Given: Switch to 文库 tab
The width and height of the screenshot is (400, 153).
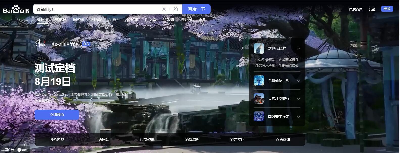Looking at the screenshot, I should 150,20.
